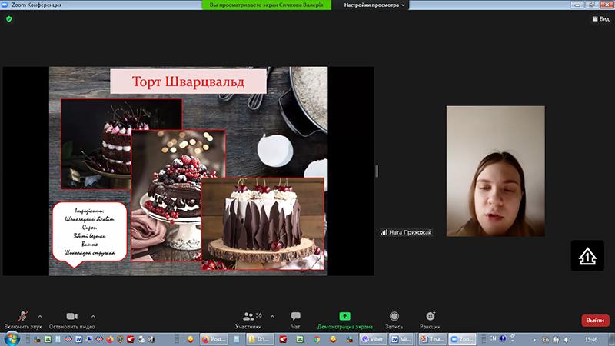Screen dimensions: 615x346
Task: Open the Чат chat panel
Action: click(295, 316)
